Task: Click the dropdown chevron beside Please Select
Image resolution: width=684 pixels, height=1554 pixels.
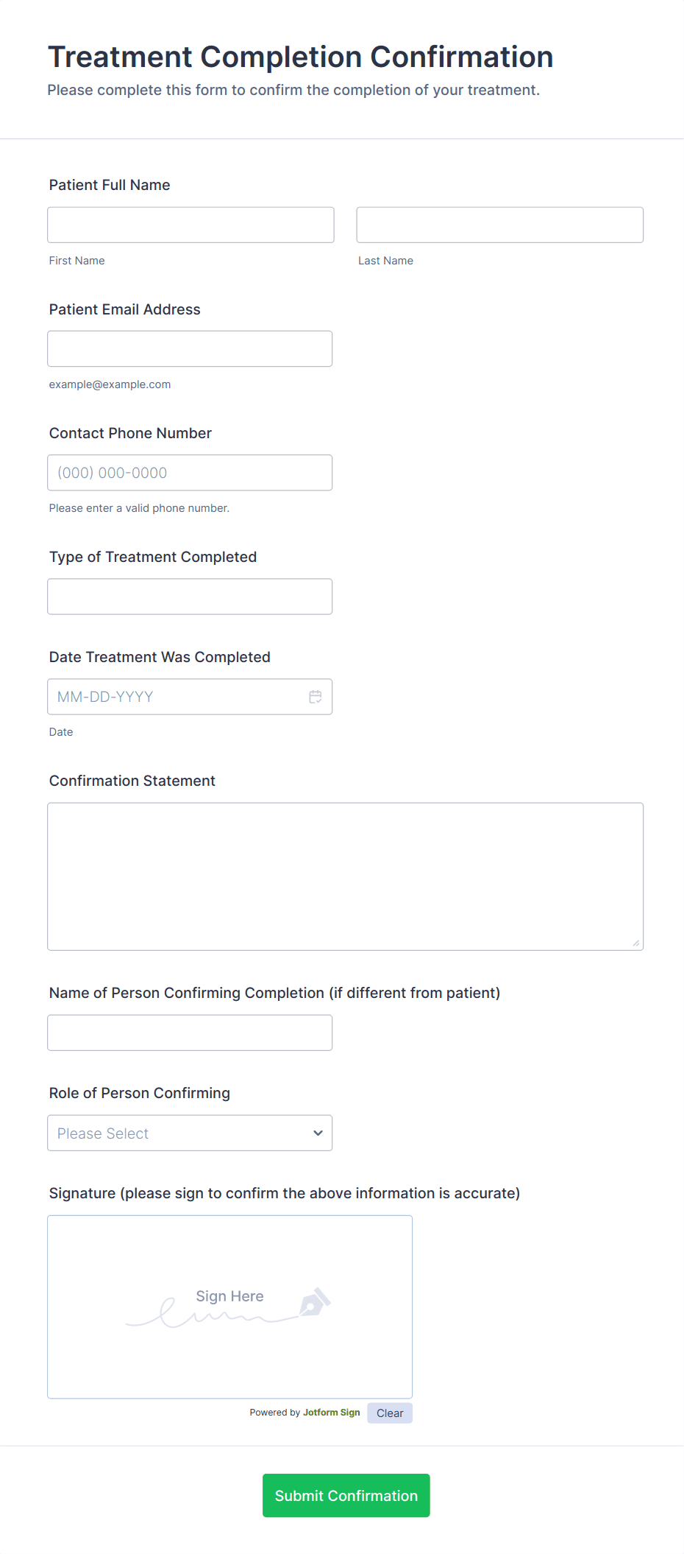Action: point(318,1133)
